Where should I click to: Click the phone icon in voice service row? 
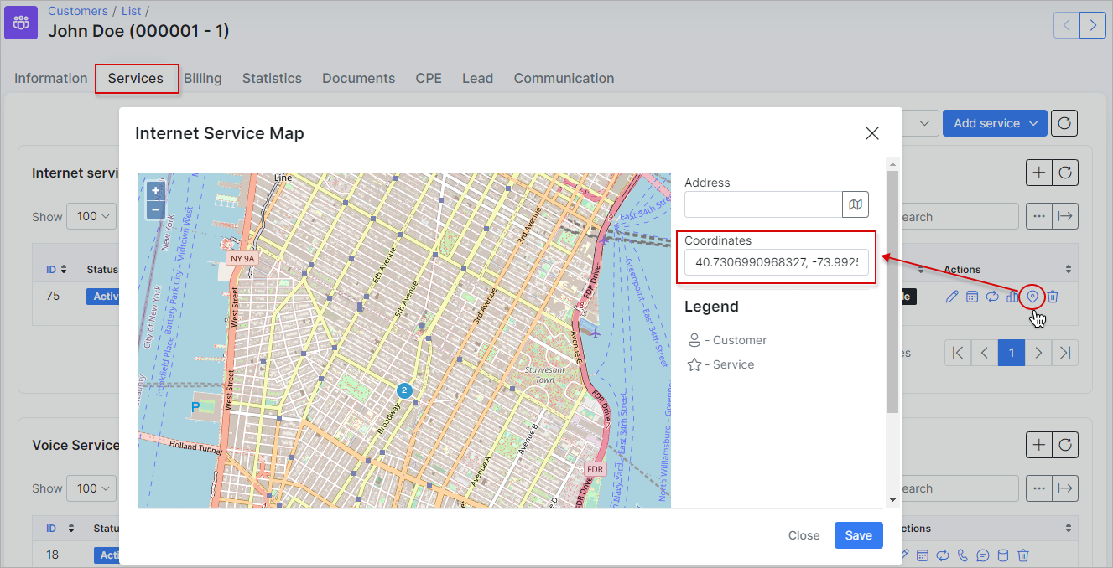click(962, 555)
